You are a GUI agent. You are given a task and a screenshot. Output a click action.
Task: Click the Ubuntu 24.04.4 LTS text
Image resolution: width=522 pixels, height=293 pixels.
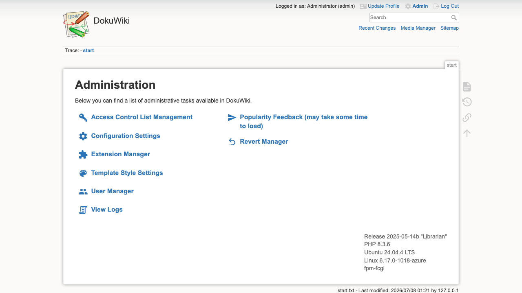tap(389, 252)
